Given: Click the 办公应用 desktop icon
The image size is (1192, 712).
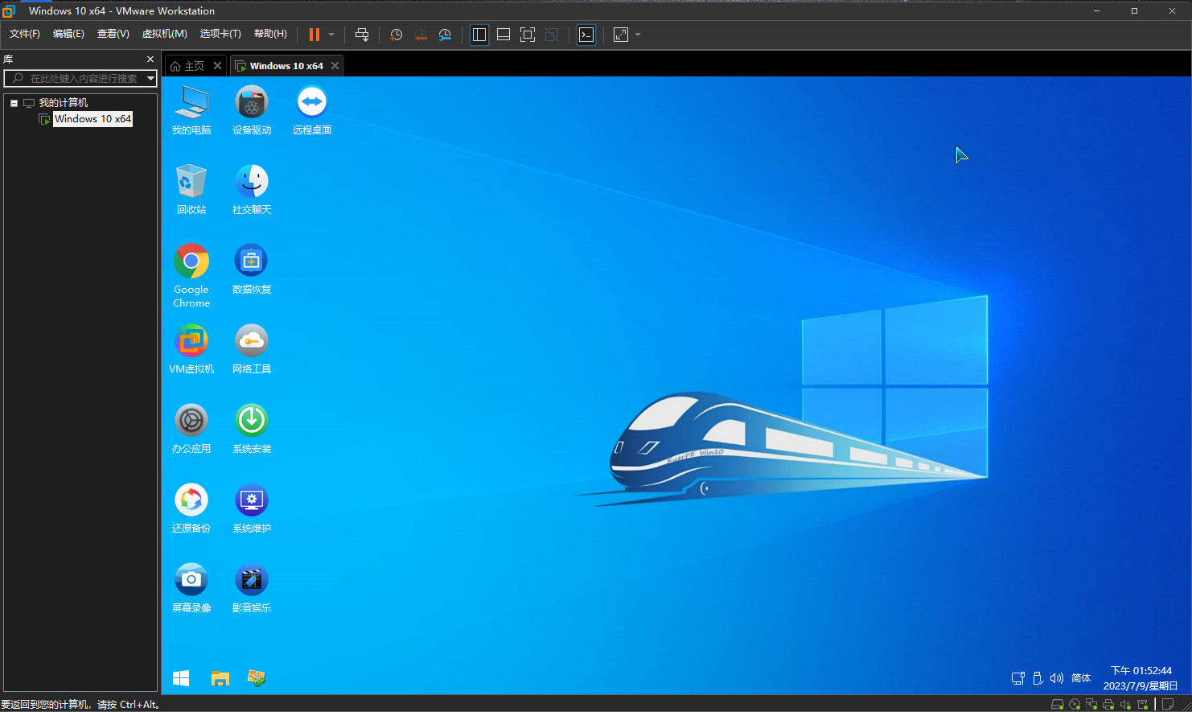Looking at the screenshot, I should pos(191,430).
